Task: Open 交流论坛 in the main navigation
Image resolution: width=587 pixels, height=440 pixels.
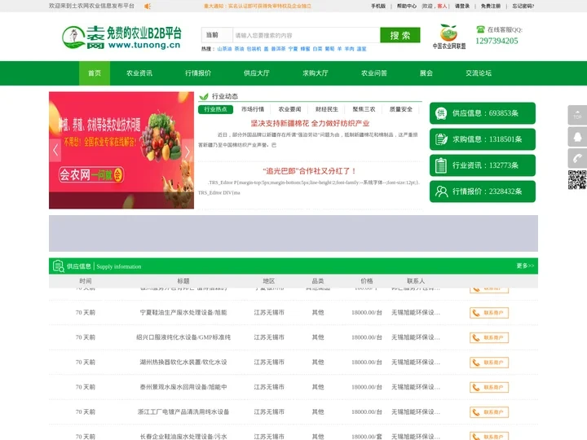Action: [479, 73]
